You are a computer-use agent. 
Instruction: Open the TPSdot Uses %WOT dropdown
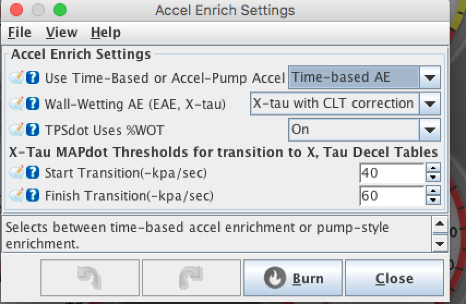click(430, 130)
